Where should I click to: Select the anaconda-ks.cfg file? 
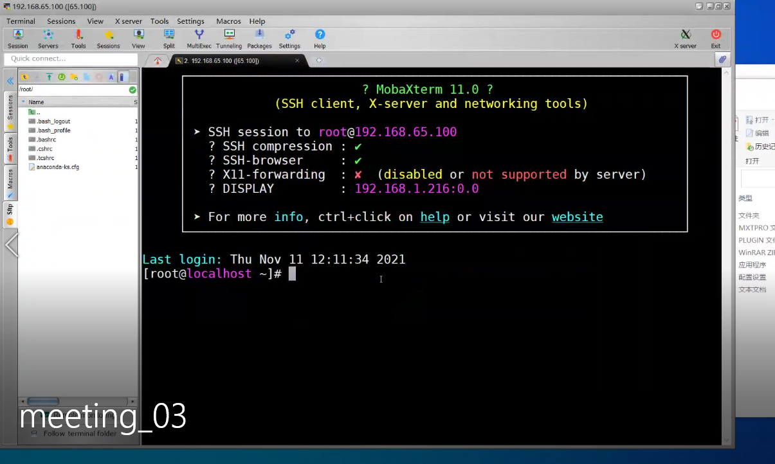click(x=54, y=167)
